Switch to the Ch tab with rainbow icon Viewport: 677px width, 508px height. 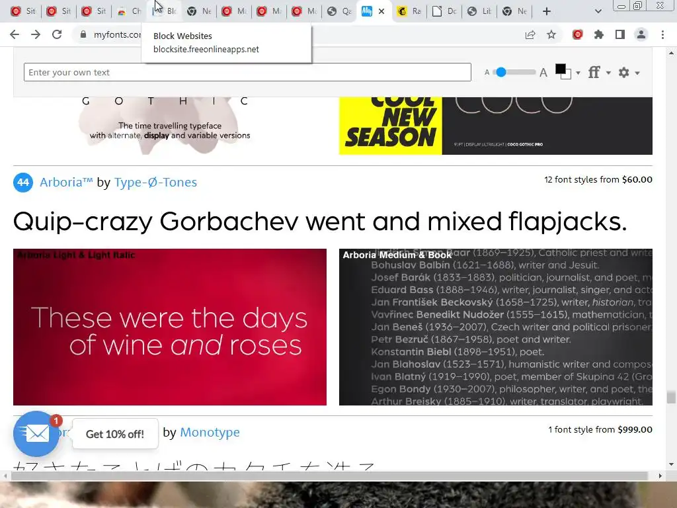[x=129, y=11]
